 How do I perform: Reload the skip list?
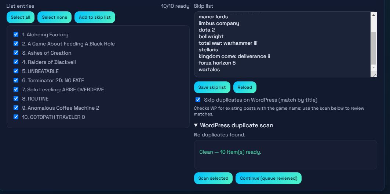pyautogui.click(x=244, y=87)
